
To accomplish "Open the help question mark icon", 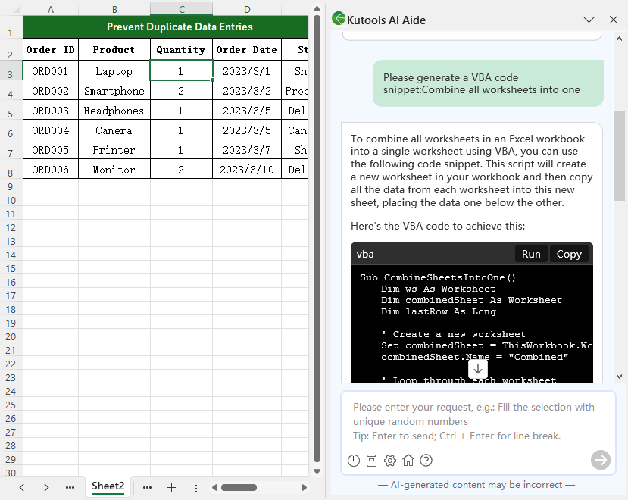I will coord(426,461).
